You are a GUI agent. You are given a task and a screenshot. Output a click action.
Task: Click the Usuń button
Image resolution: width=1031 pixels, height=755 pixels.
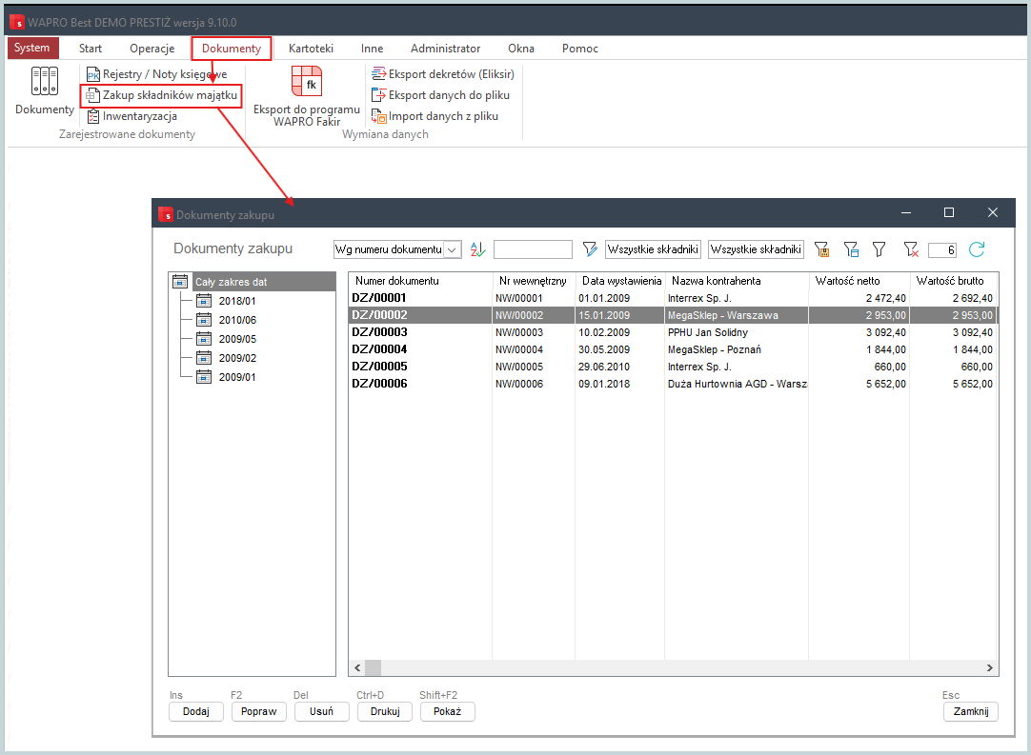pos(321,711)
